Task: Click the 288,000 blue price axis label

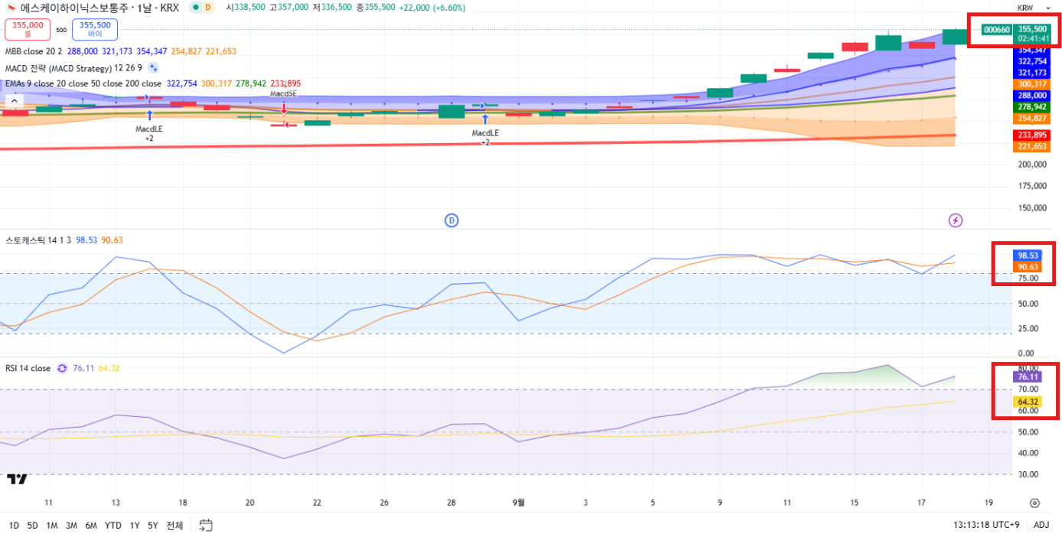Action: click(x=1032, y=96)
